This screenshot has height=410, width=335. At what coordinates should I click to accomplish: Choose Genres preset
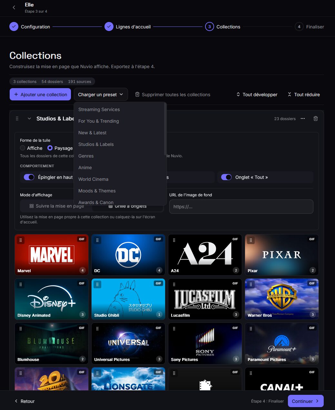click(119, 156)
